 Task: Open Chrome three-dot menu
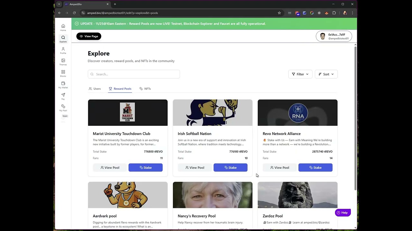[352, 13]
